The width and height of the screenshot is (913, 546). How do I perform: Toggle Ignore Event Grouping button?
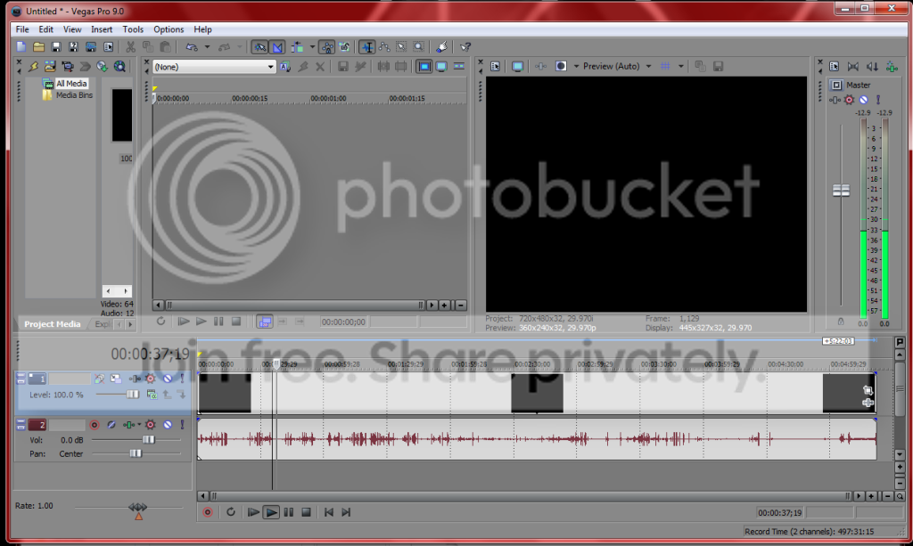(x=344, y=47)
